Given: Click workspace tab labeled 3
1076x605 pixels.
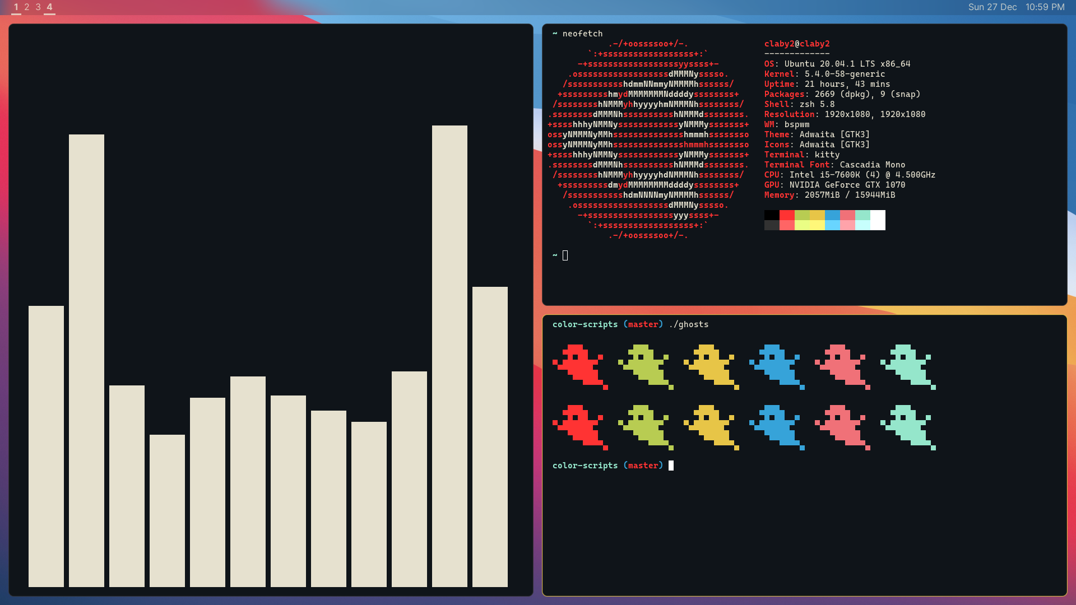Looking at the screenshot, I should tap(39, 7).
